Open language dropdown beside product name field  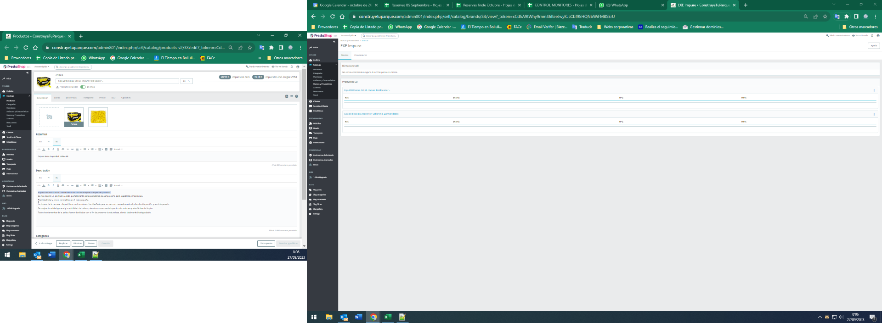187,81
